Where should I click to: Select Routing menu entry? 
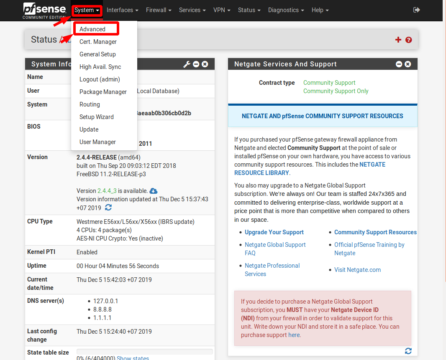(90, 104)
